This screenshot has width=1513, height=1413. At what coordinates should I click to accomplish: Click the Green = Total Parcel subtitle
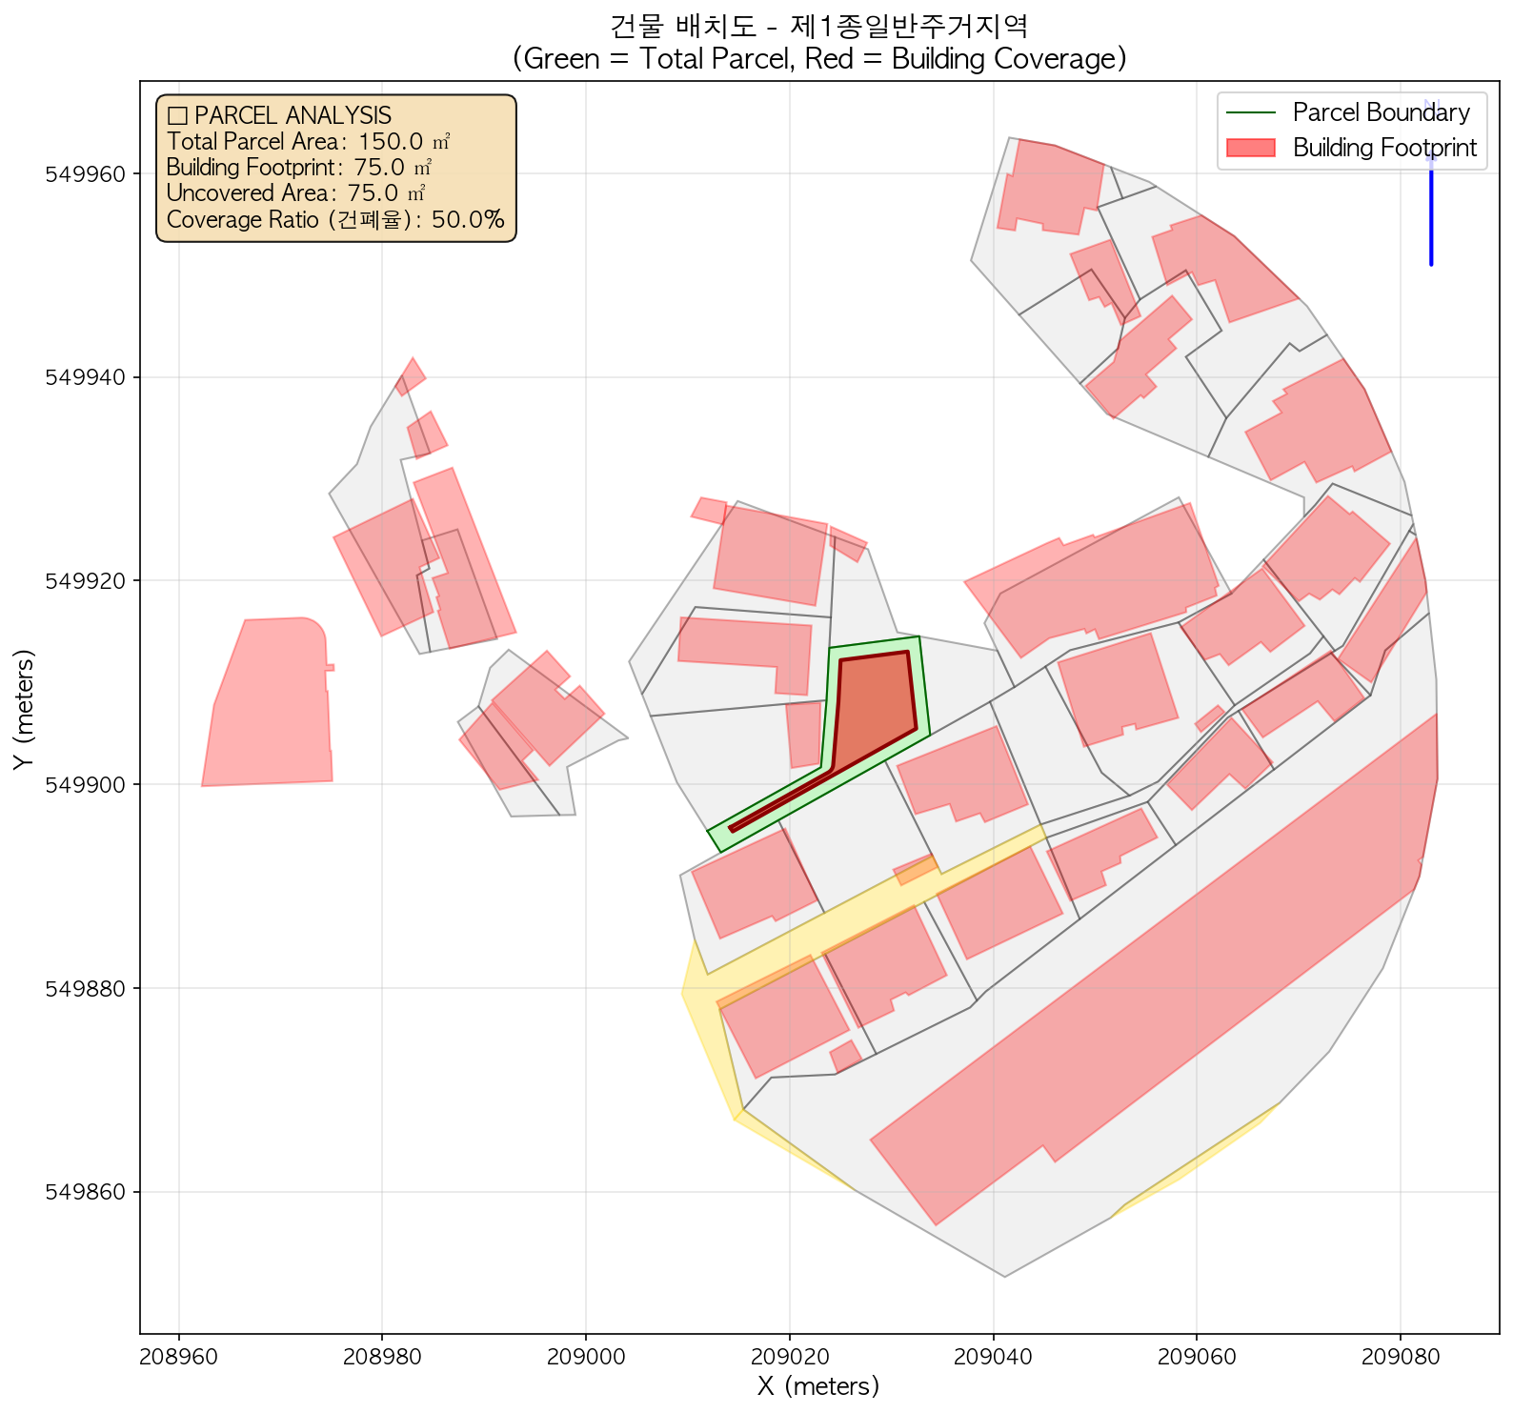[x=818, y=59]
